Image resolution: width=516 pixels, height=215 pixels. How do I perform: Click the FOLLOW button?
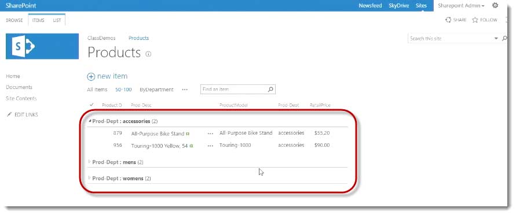click(x=485, y=20)
